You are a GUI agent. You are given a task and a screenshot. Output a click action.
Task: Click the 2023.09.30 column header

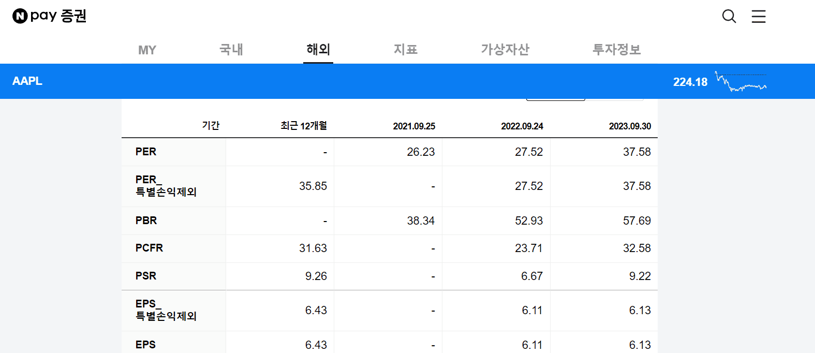[630, 126]
